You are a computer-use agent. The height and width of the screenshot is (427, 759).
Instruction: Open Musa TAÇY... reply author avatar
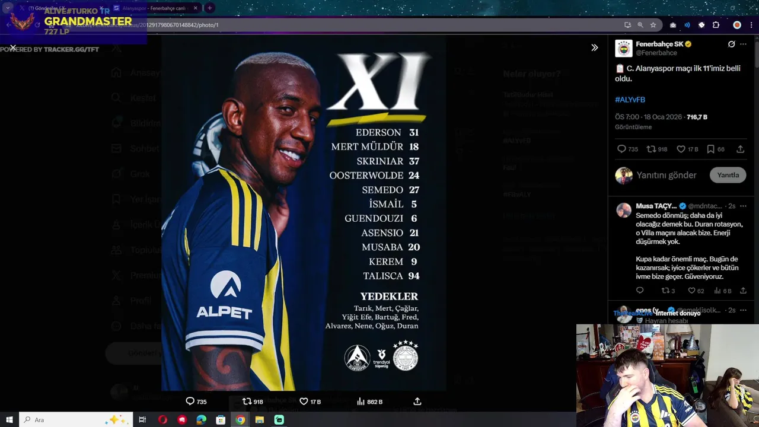624,211
